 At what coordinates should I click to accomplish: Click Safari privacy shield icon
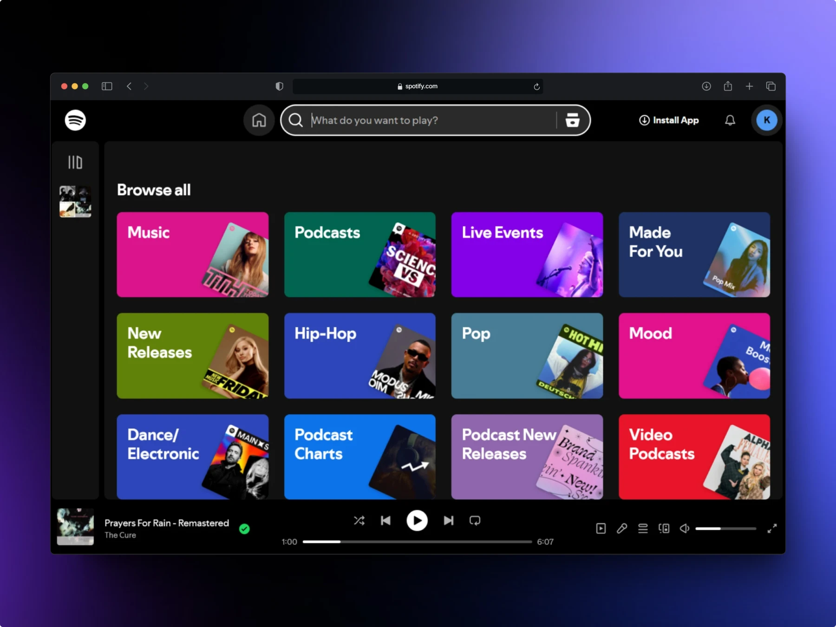pos(279,86)
